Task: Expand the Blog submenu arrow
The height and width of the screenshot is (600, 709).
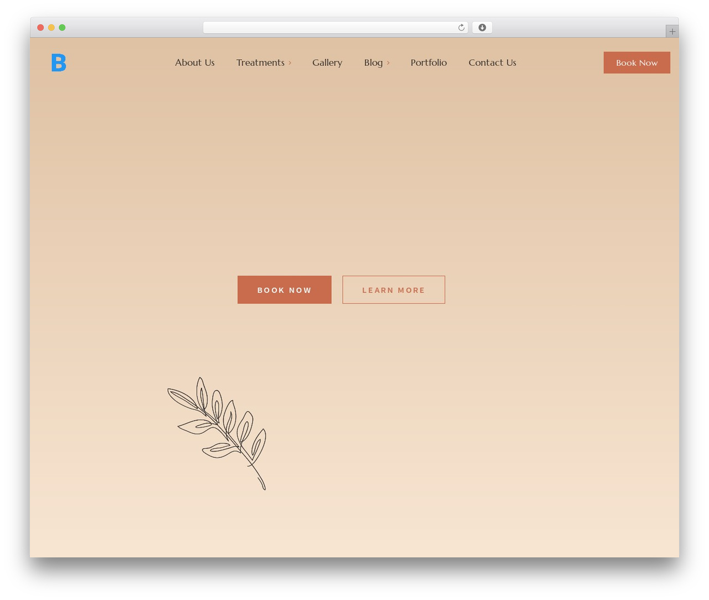Action: (x=388, y=63)
